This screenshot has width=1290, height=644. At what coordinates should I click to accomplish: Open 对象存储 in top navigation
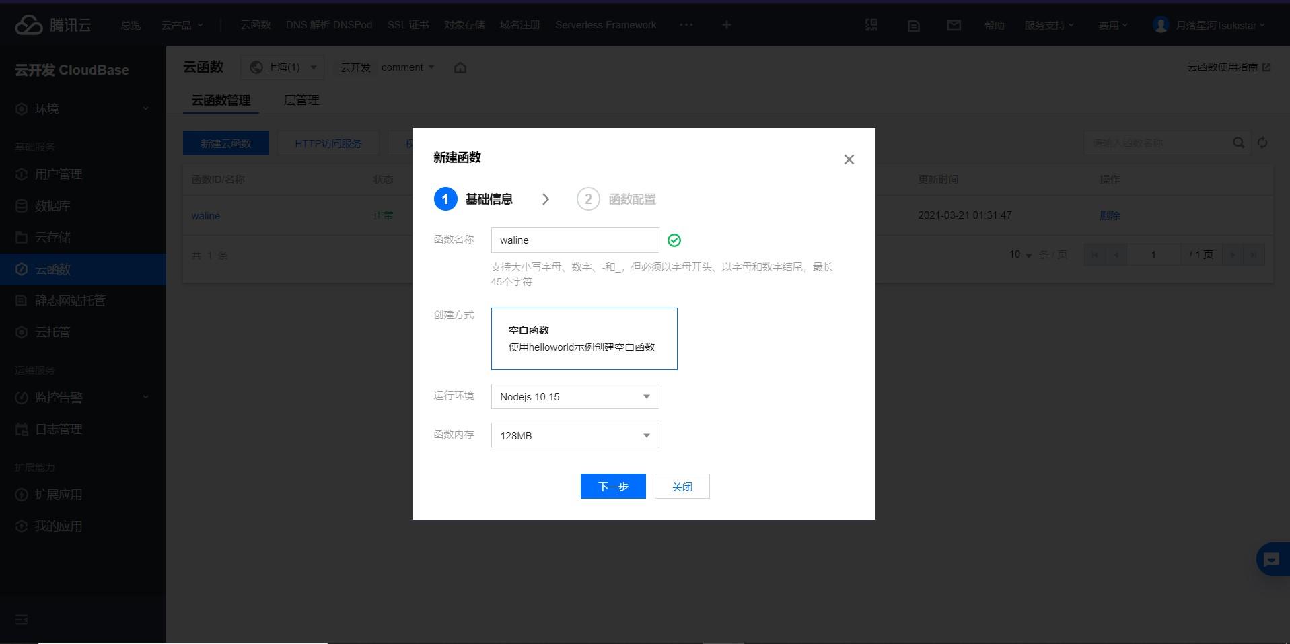click(464, 25)
